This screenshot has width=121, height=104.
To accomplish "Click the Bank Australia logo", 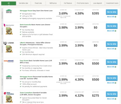I will pyautogui.click(x=9, y=25).
